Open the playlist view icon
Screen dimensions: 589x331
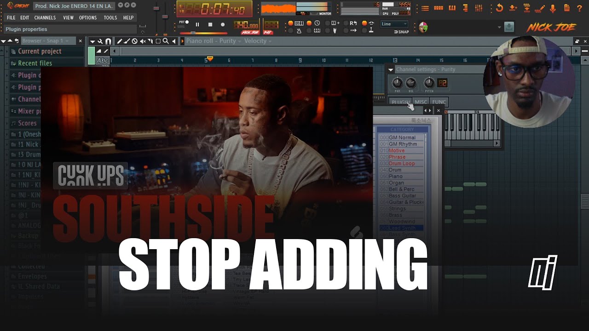point(425,8)
